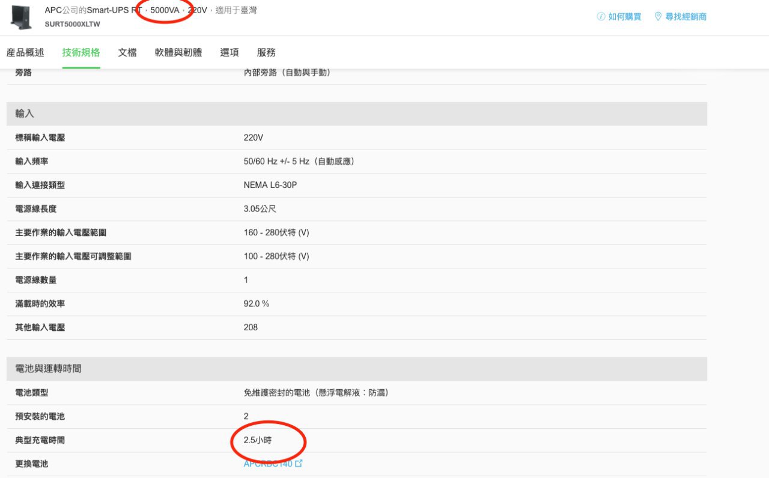Click the UPS product thumbnail image
Viewport: 769px width, 478px height.
coord(22,17)
